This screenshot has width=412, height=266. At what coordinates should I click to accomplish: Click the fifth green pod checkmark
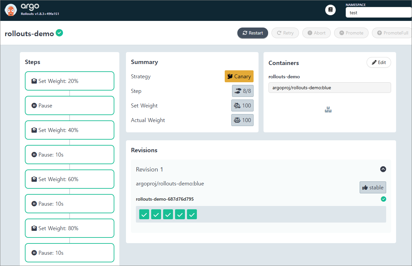pyautogui.click(x=192, y=215)
